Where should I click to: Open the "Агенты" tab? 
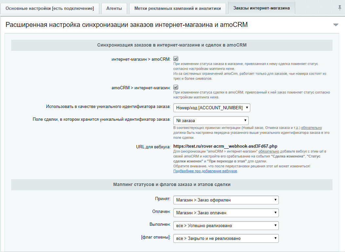coord(114,8)
